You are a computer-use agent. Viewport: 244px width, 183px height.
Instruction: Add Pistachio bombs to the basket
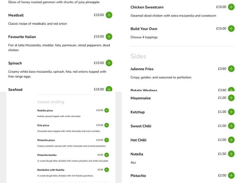[x=106, y=155]
